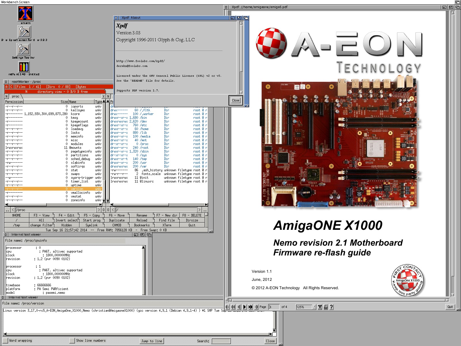Open the amiwm desktop icon
Viewport: 461px width, 346px height.
[x=25, y=13]
